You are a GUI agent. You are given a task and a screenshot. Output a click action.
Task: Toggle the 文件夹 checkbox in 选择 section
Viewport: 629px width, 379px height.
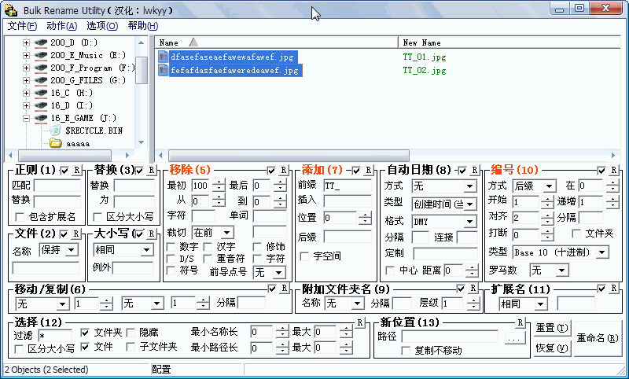(85, 333)
